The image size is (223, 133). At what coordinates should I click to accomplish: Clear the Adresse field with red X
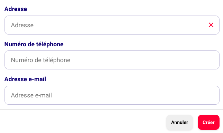tap(211, 25)
